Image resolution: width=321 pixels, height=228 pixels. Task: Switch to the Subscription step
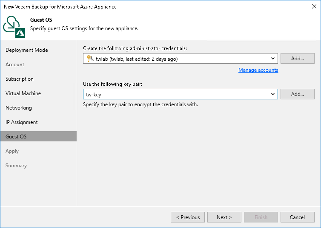[x=20, y=79]
